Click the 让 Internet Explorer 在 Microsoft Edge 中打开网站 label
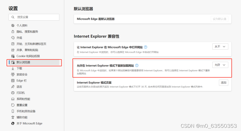The image size is (241, 131). pyautogui.click(x=110, y=47)
